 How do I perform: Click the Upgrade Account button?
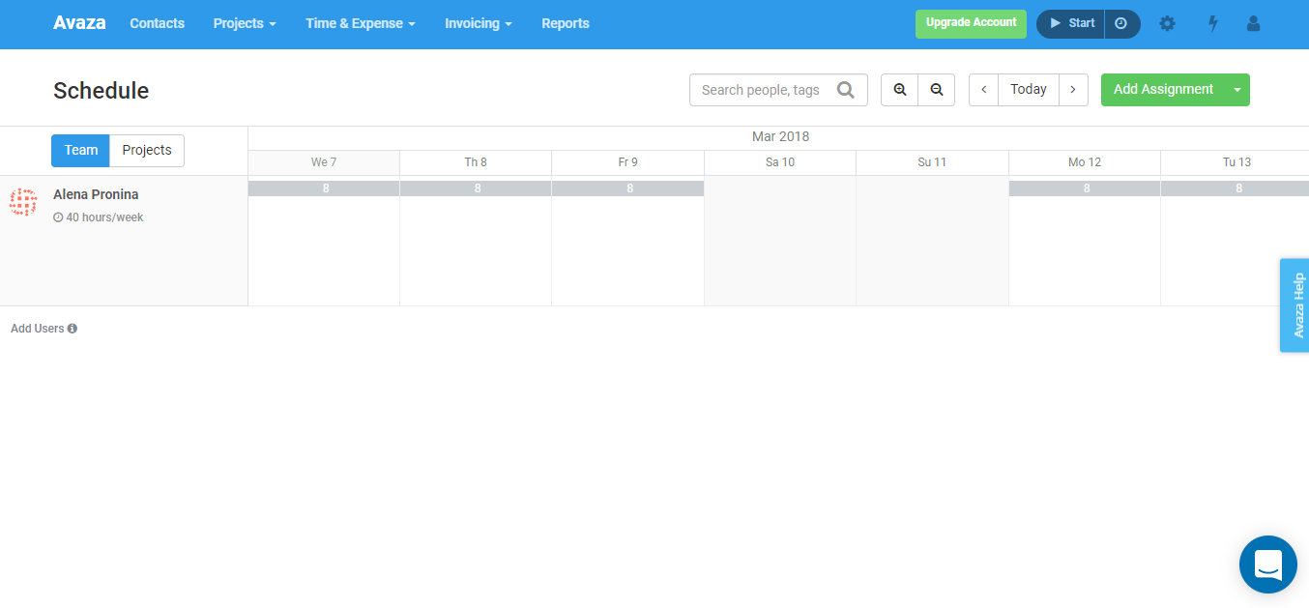click(971, 23)
